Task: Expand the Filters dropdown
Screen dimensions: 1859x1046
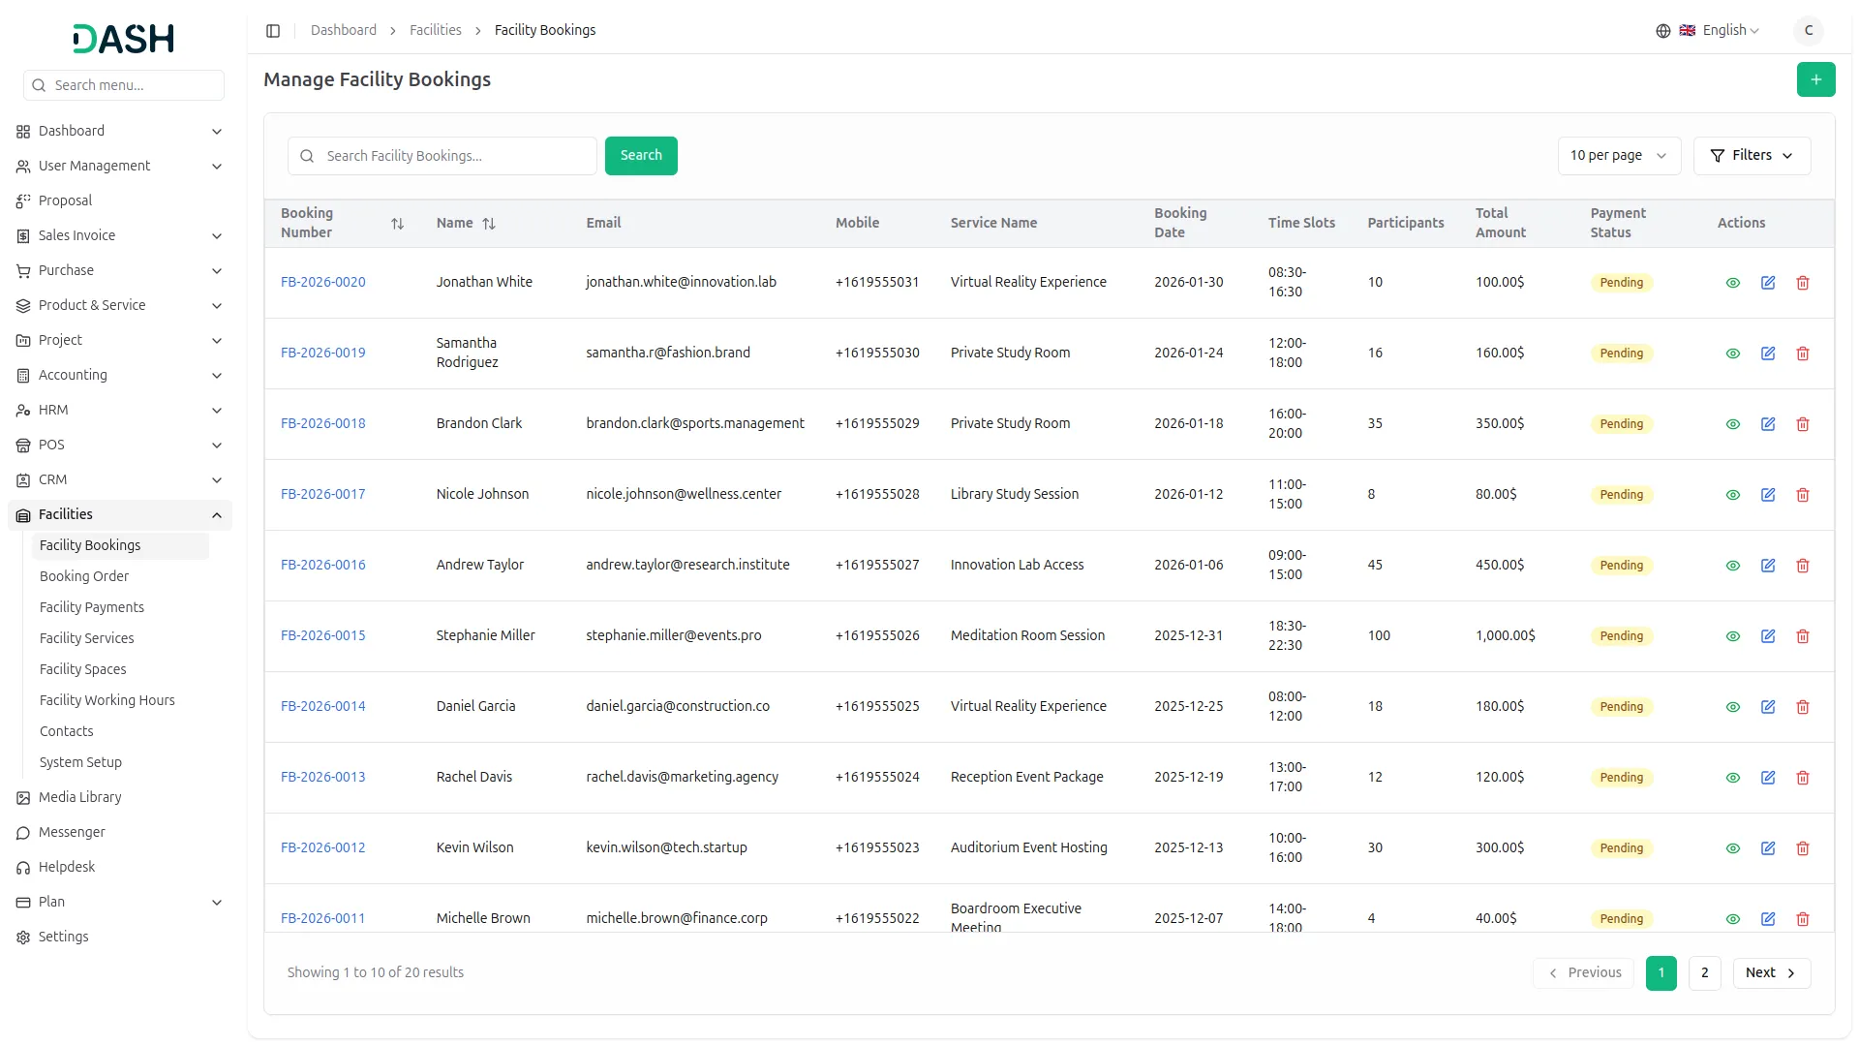Action: pos(1751,156)
